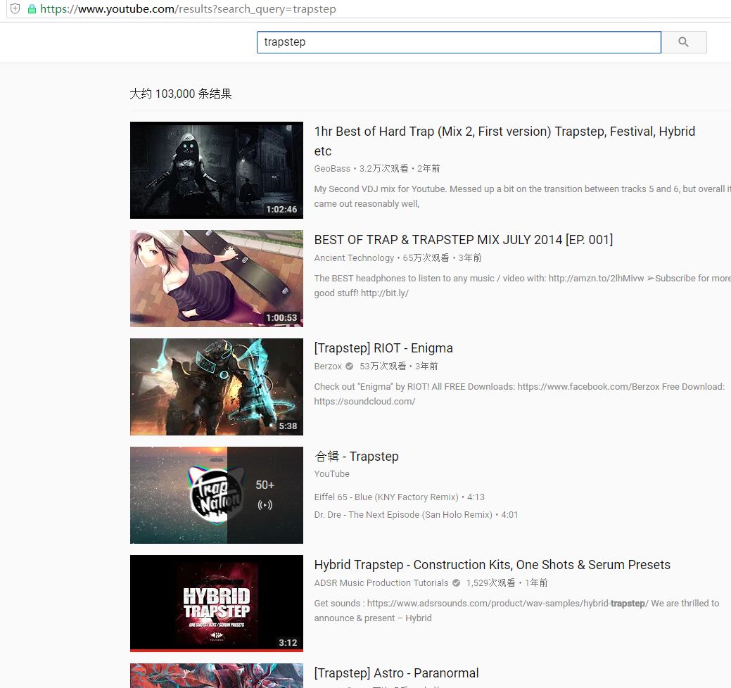Focus the search box containing 'trapstep'
The width and height of the screenshot is (731, 688).
coord(458,42)
